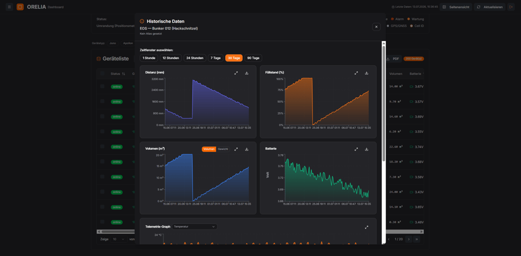Click the Aktualisieren button
The height and width of the screenshot is (256, 521).
coord(489,7)
